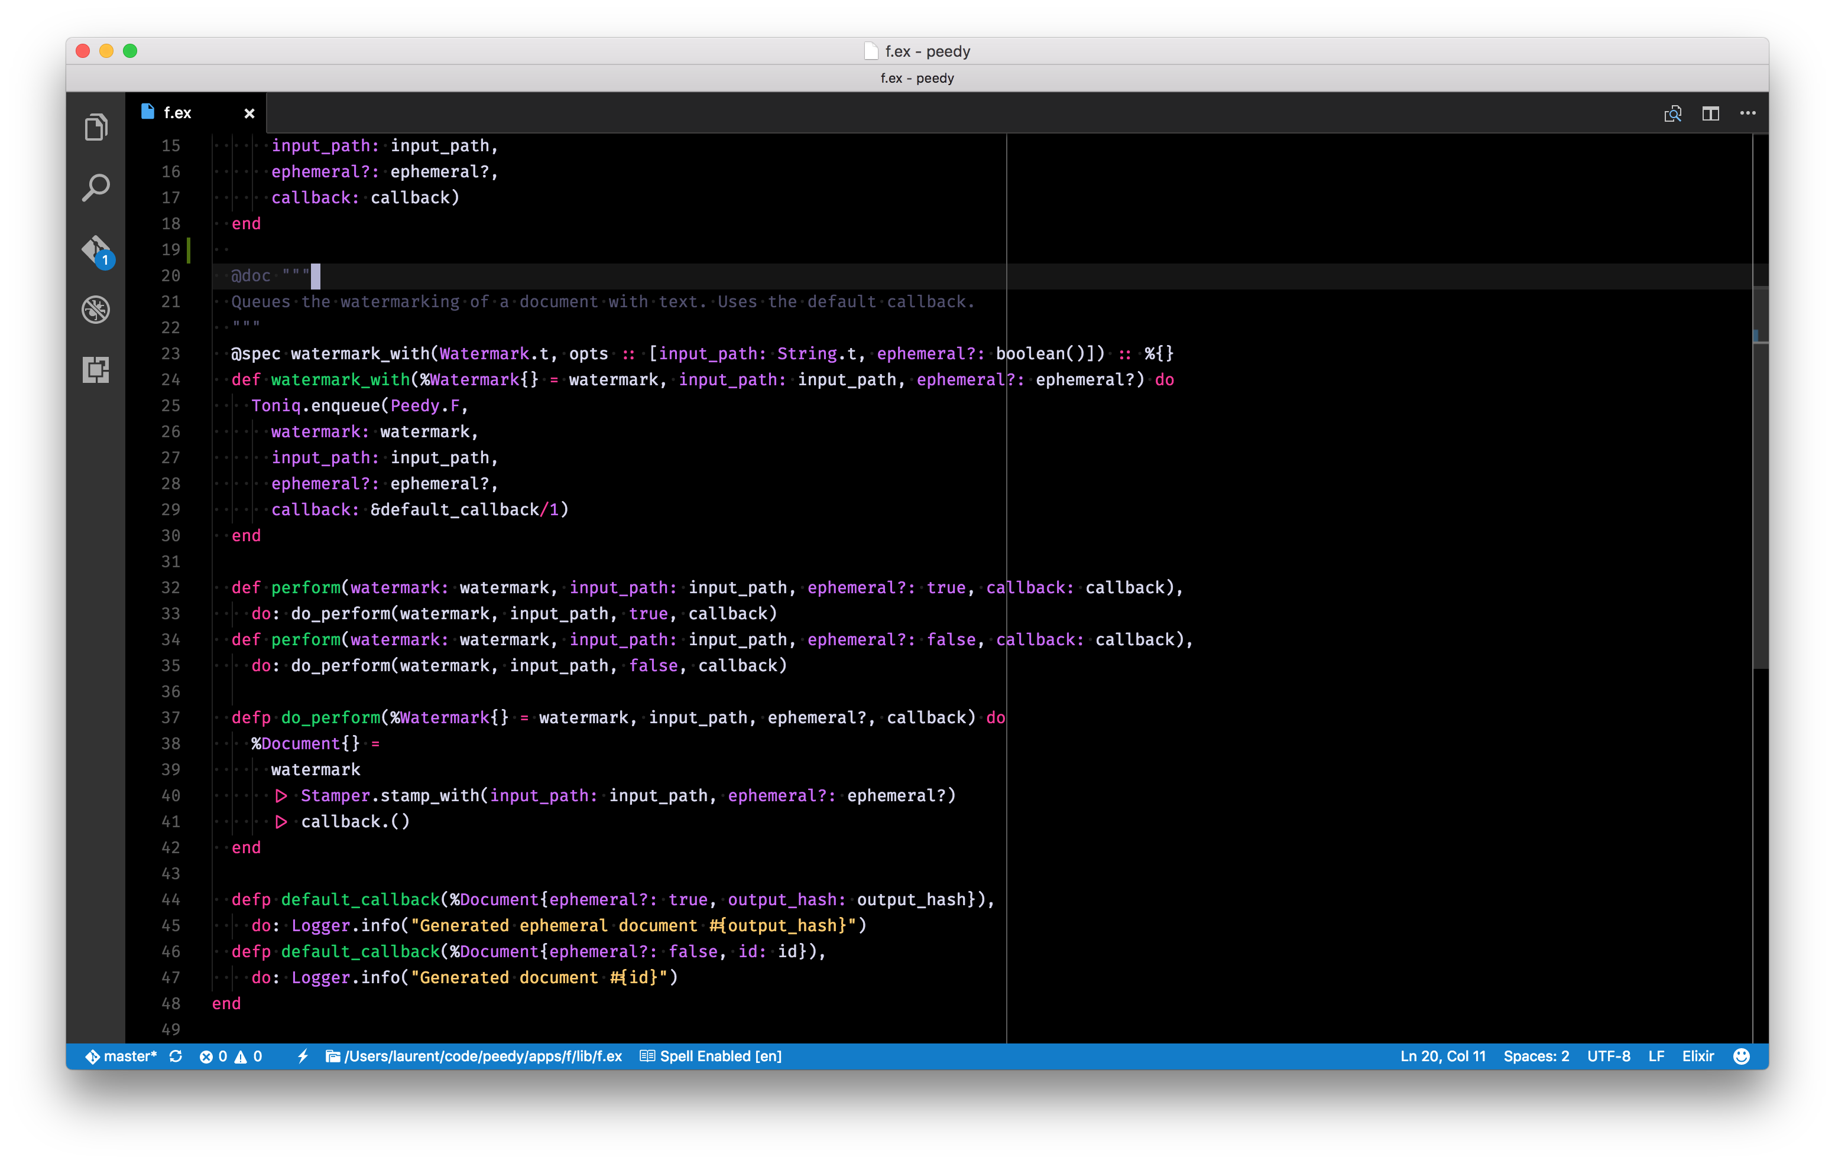Open the Debug view icon
1835x1164 pixels.
(x=96, y=309)
